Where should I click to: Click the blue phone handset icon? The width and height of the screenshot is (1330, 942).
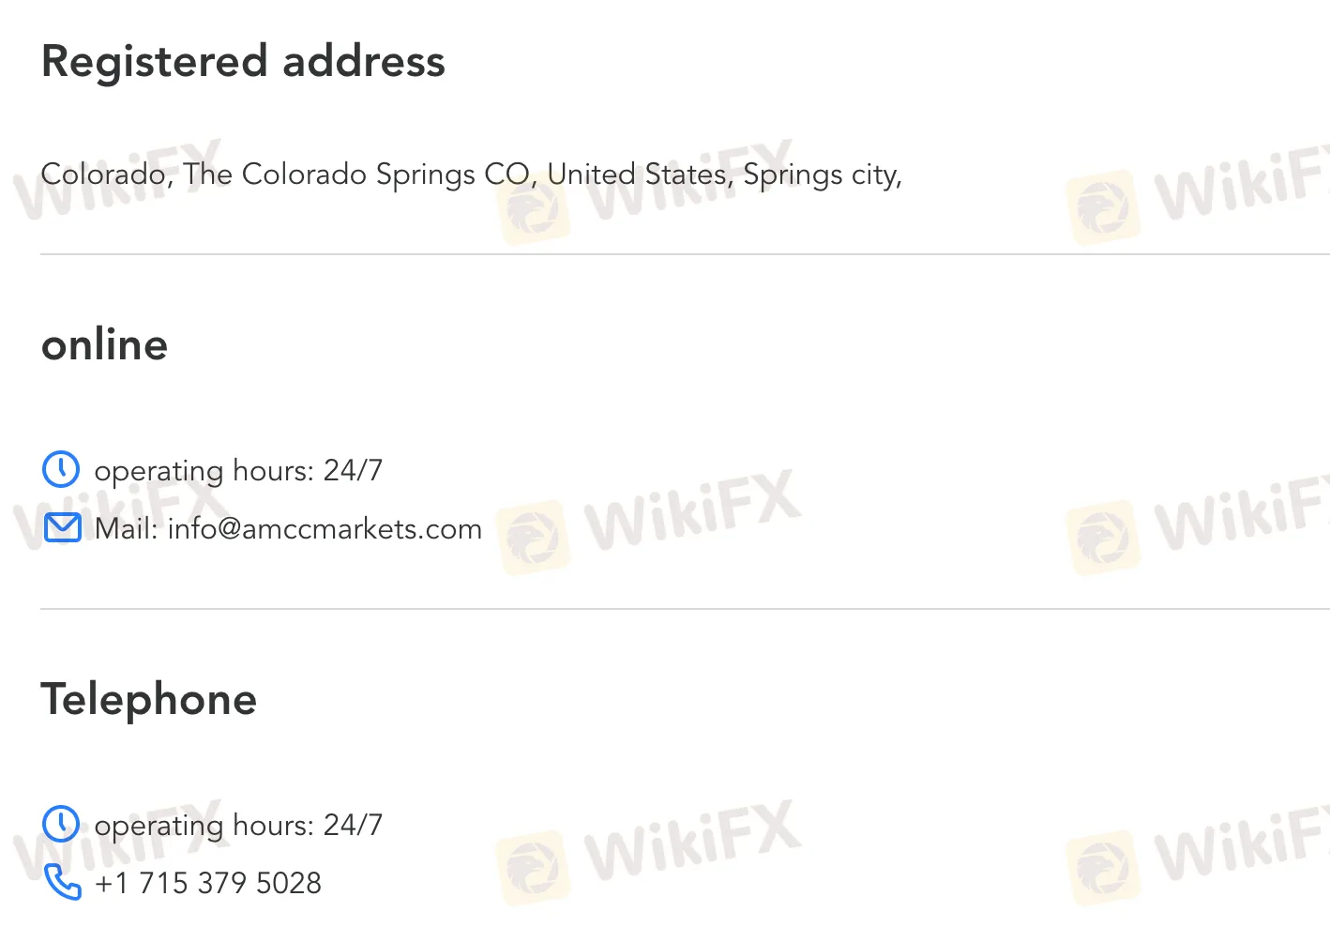pyautogui.click(x=63, y=882)
